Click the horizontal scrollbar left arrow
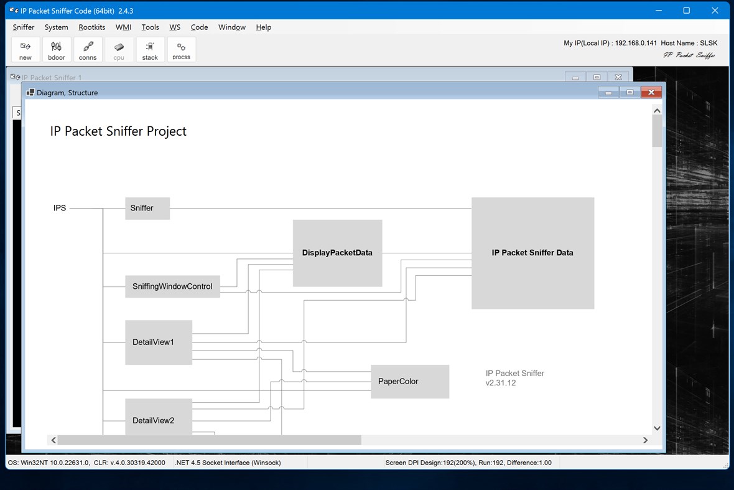 coord(53,440)
